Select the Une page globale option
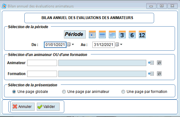Screen dimensions: 180x117 tap(30, 92)
